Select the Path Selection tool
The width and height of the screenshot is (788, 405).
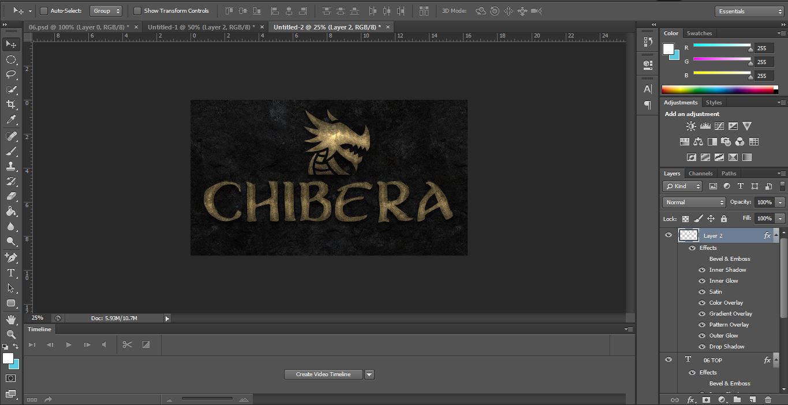pos(11,288)
